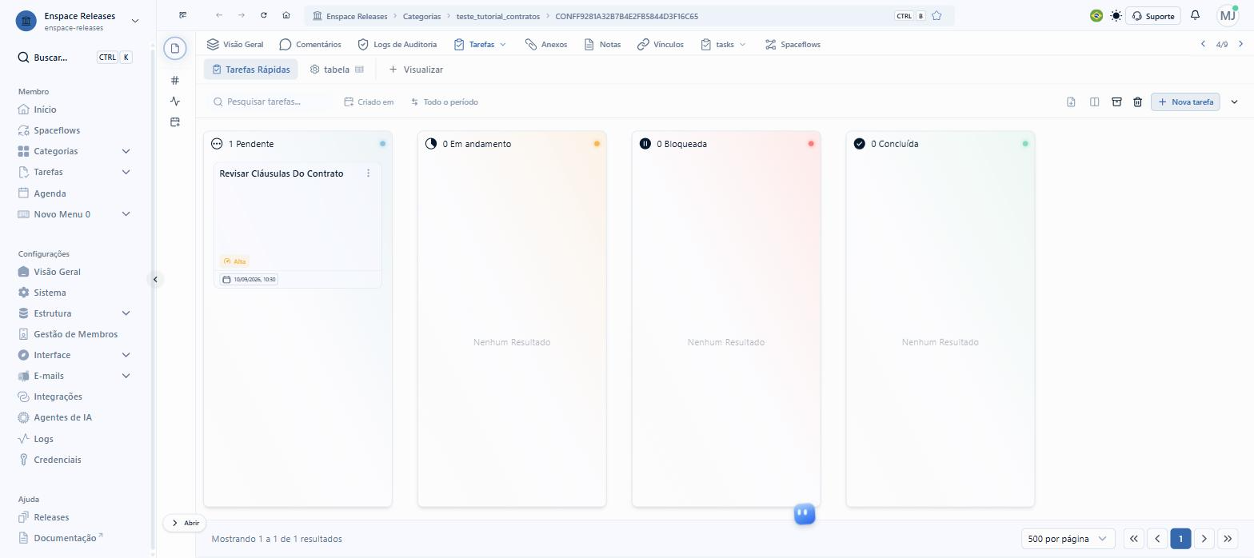Click the Abrir button at bottom left

(x=185, y=523)
